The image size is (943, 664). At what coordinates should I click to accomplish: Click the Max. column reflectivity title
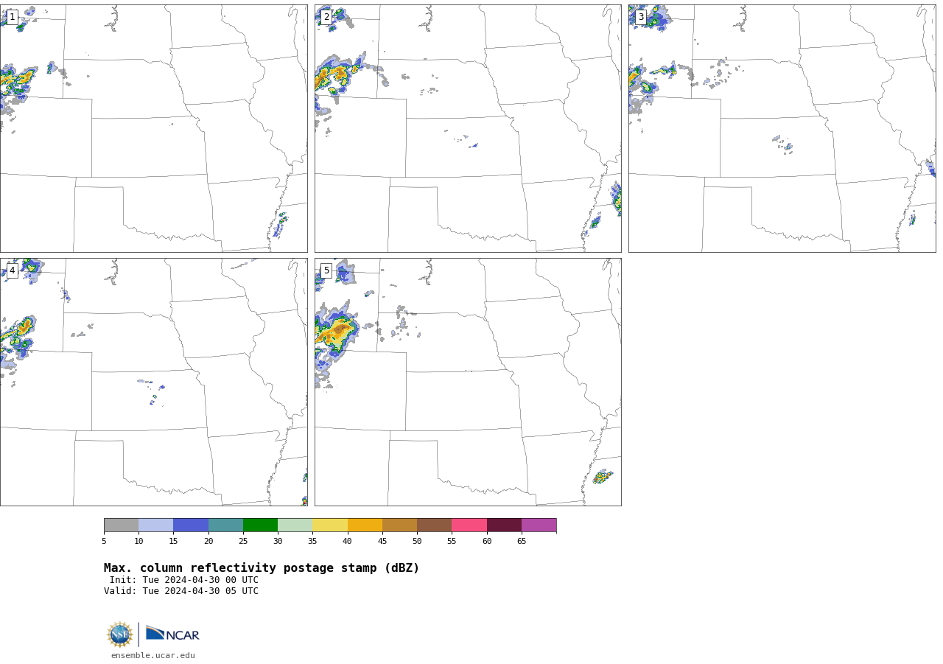click(x=262, y=568)
